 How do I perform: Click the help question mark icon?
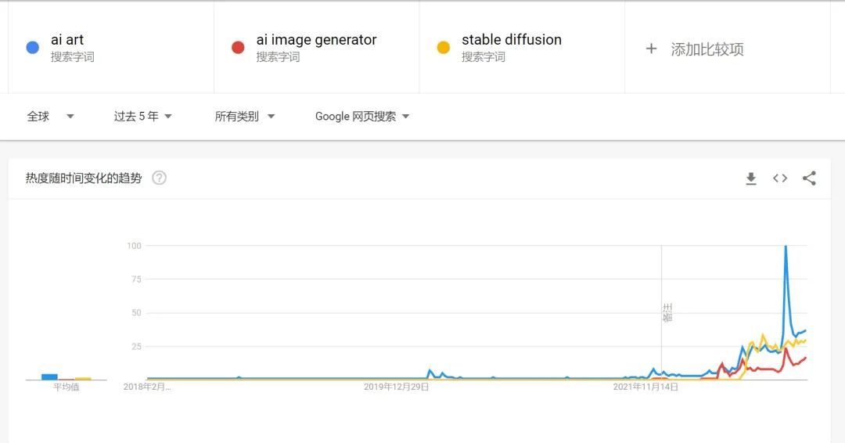pyautogui.click(x=159, y=178)
